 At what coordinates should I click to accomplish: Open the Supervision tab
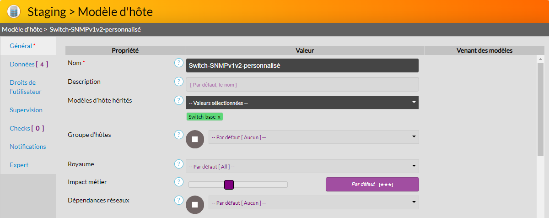point(26,110)
